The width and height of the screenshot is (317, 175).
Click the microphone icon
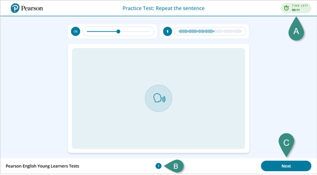167,32
